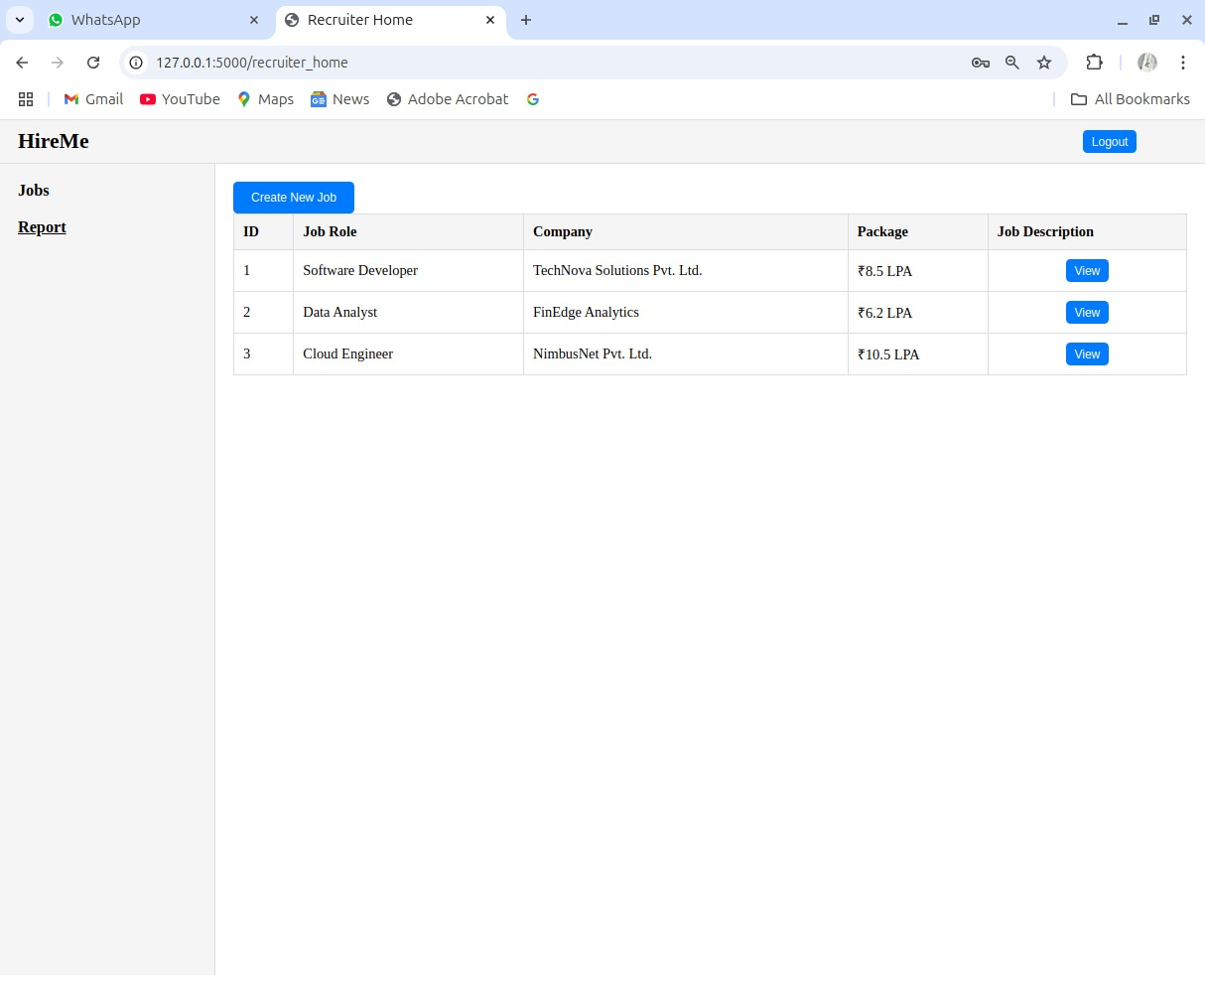1205x985 pixels.
Task: Reload the Recruiter Home page
Action: click(x=93, y=63)
